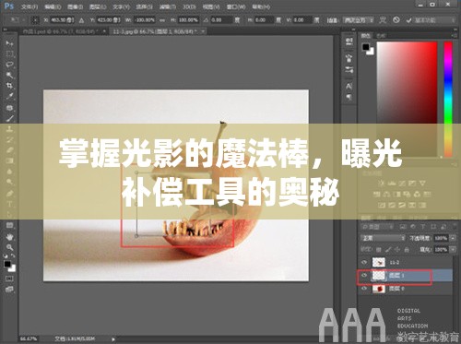Image resolution: width=461 pixels, height=344 pixels.
Task: Open the interpolation method dropdown
Action: (x=359, y=20)
